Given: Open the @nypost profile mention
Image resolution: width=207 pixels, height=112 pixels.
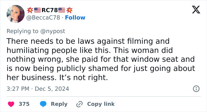Looking at the screenshot, I should tap(53, 31).
